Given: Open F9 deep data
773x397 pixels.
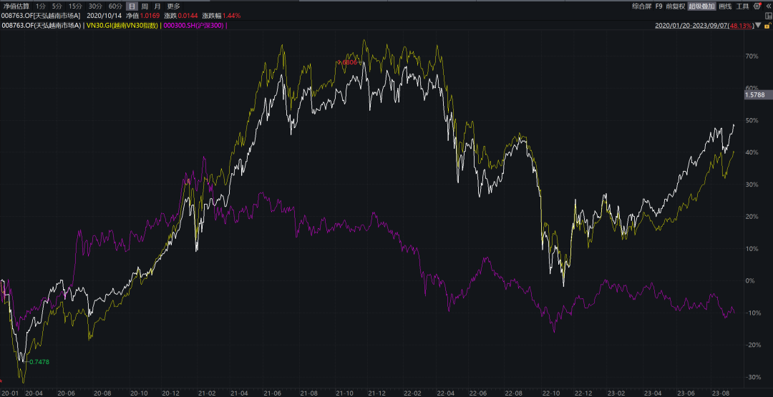Looking at the screenshot, I should (658, 6).
